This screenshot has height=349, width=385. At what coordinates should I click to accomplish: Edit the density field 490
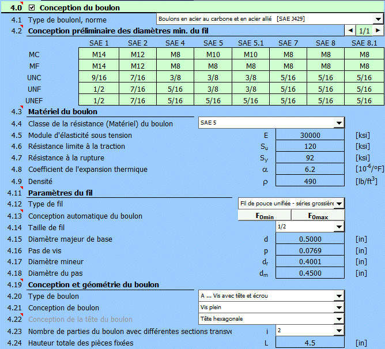pos(310,181)
